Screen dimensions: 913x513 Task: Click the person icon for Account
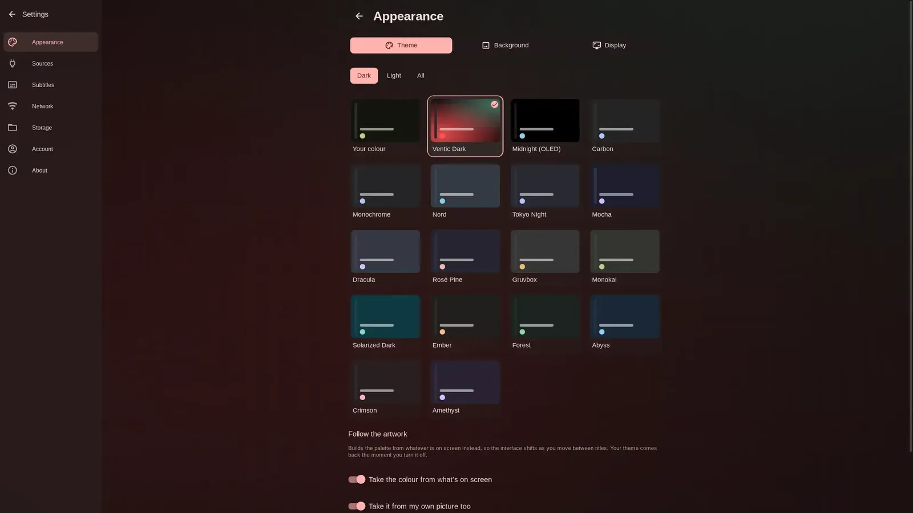click(x=13, y=149)
